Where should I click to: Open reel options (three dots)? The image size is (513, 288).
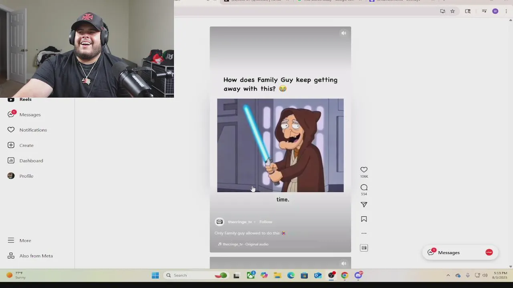pos(364,233)
